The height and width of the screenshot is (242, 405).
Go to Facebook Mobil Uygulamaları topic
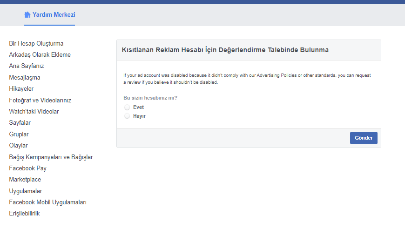tap(48, 202)
